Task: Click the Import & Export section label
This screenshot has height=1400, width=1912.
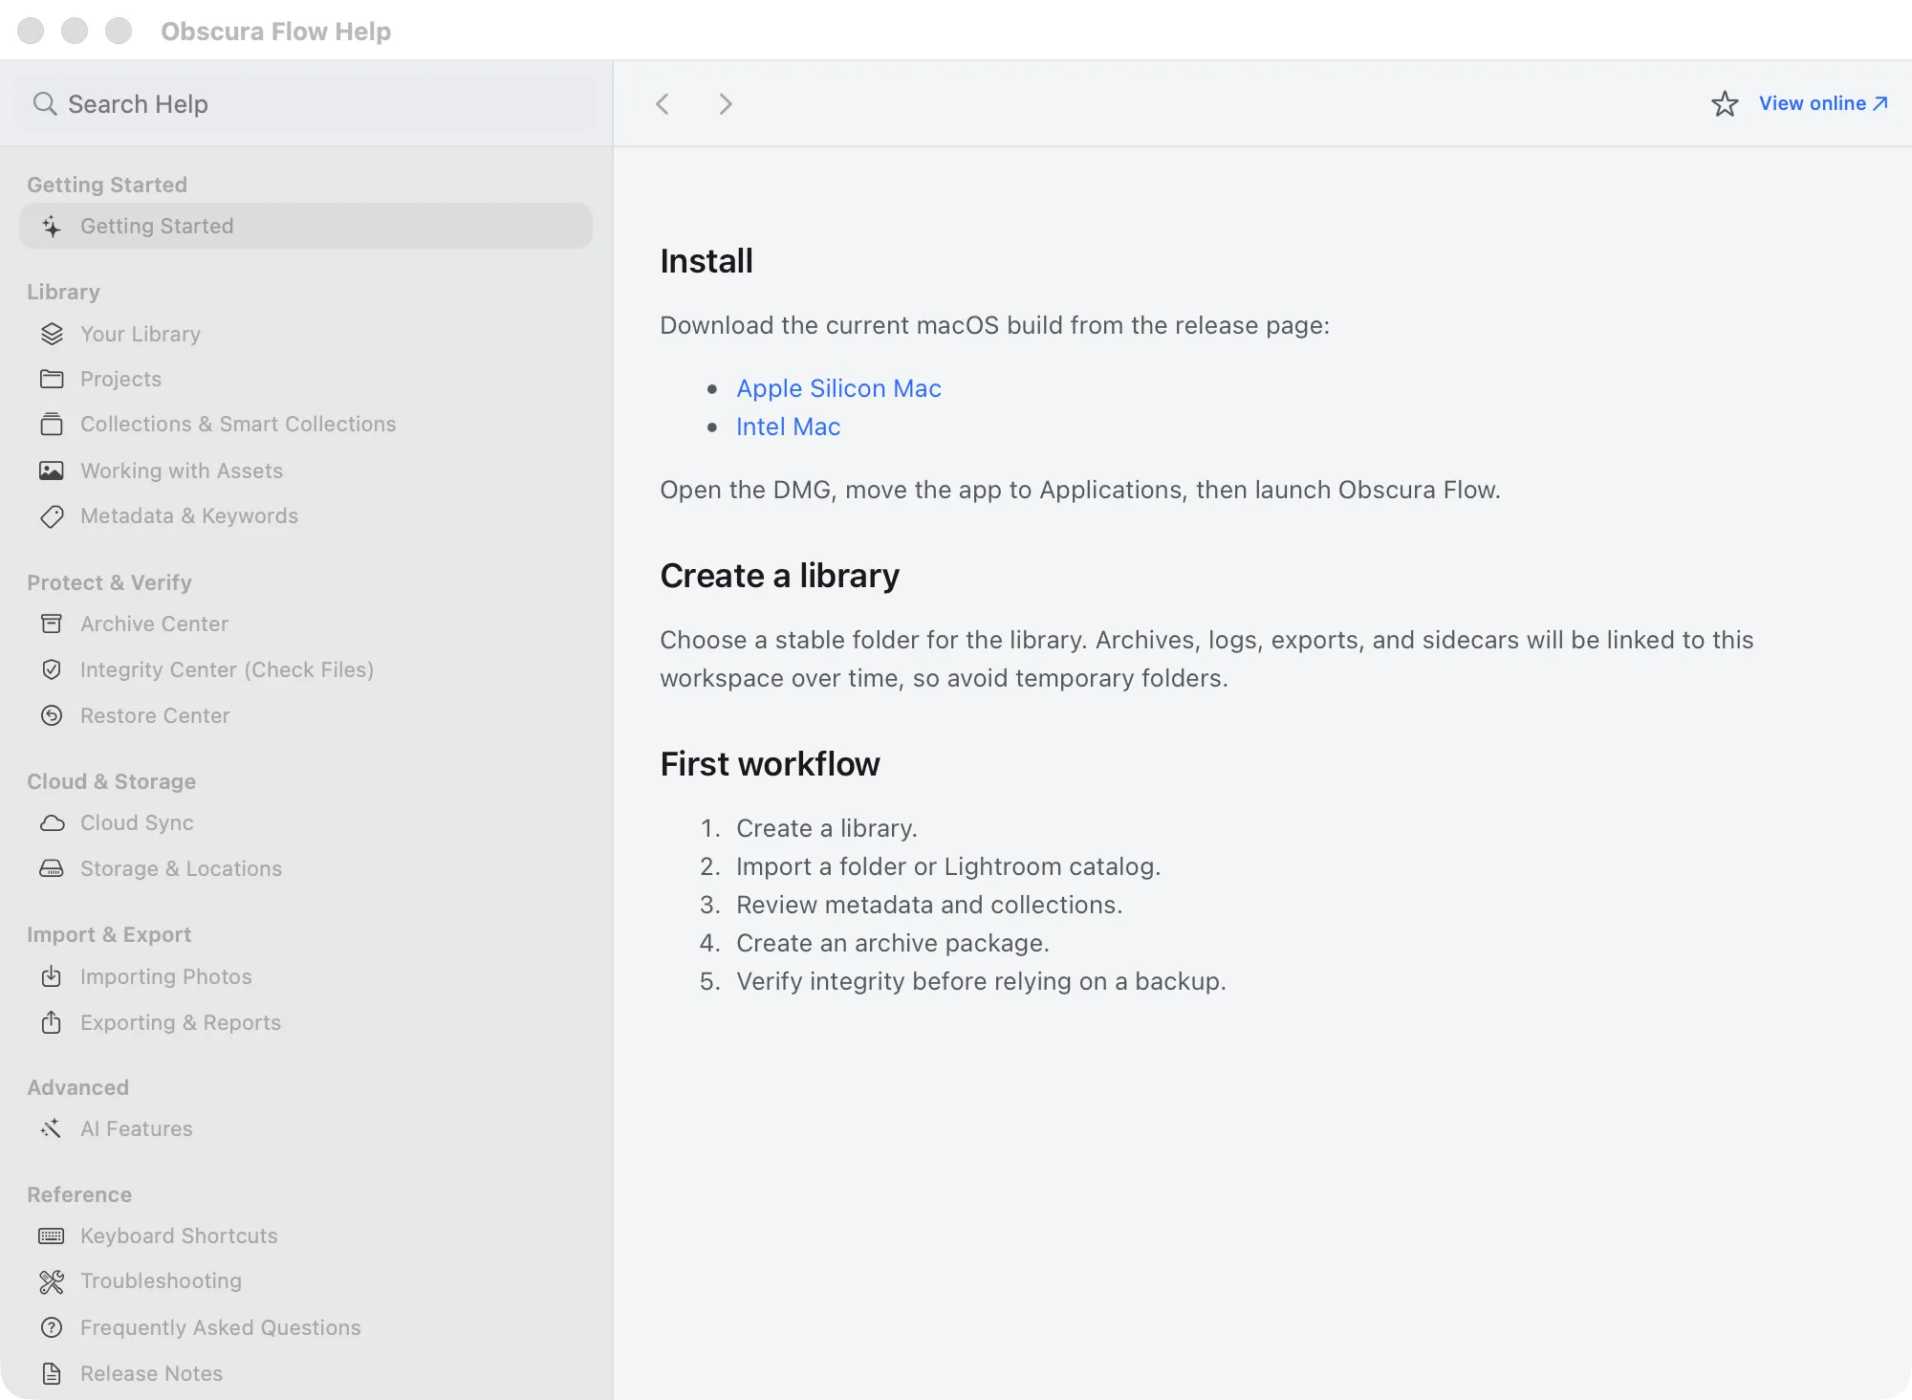Action: click(109, 934)
